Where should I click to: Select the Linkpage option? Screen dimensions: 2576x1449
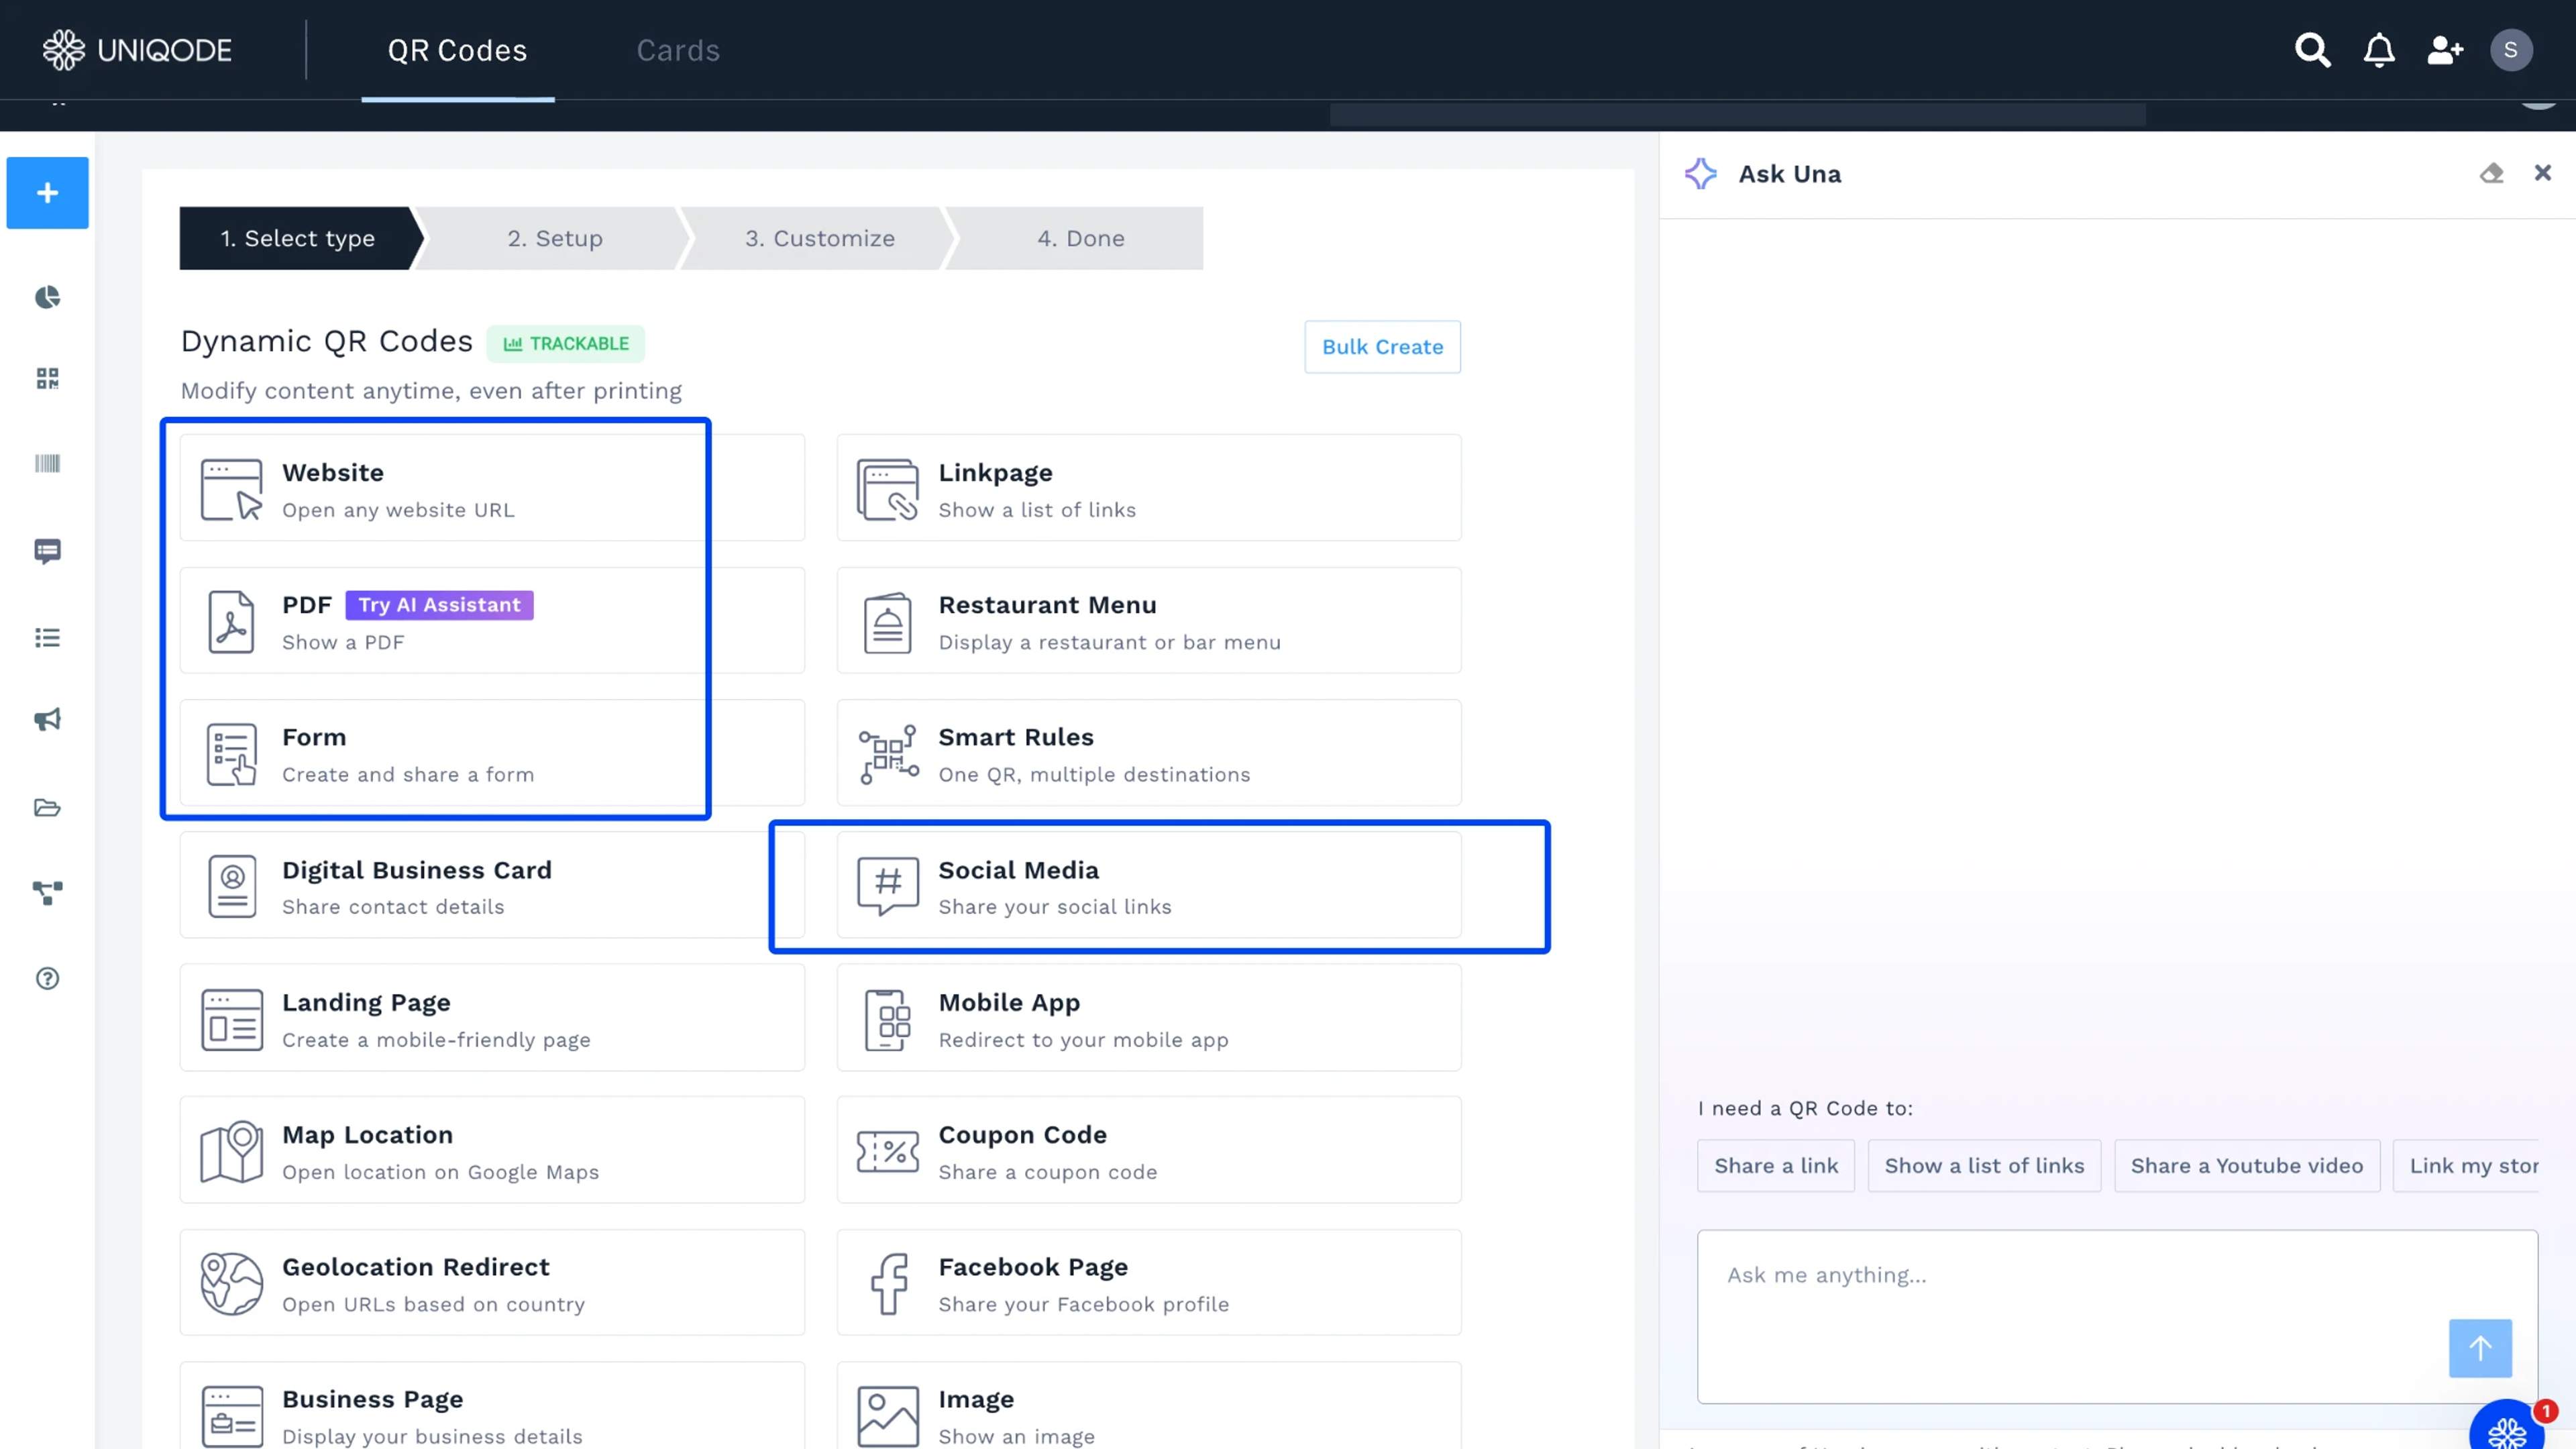point(1149,488)
